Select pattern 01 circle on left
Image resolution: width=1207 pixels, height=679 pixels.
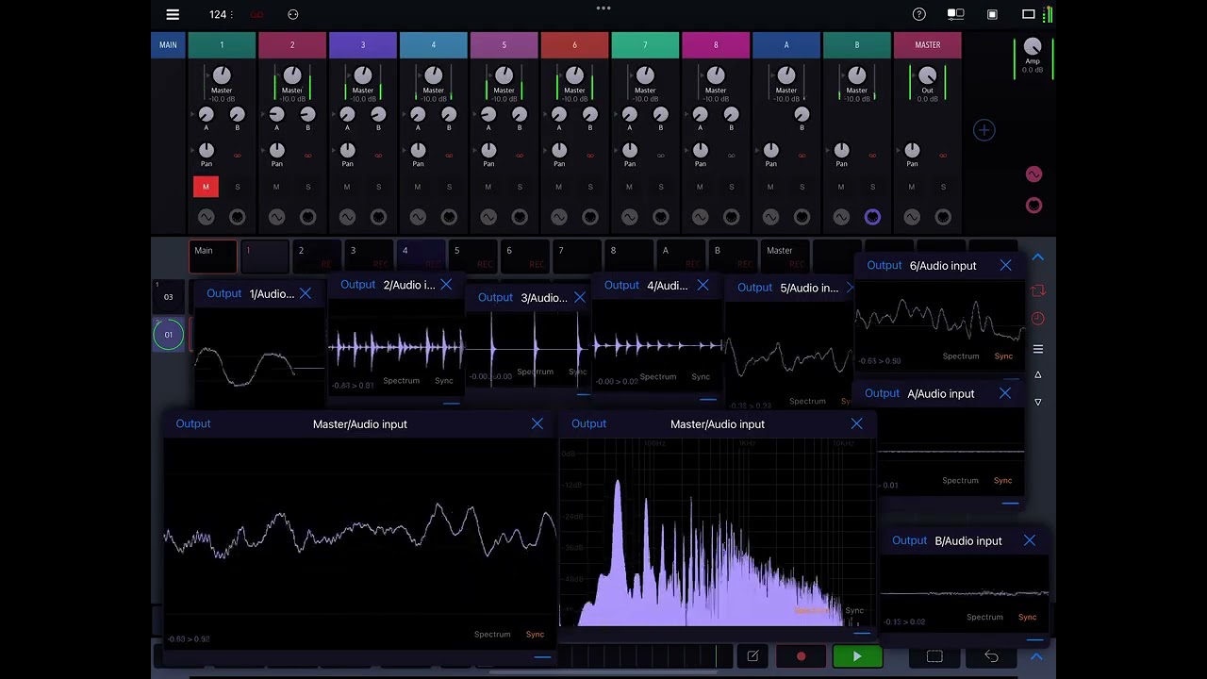169,335
